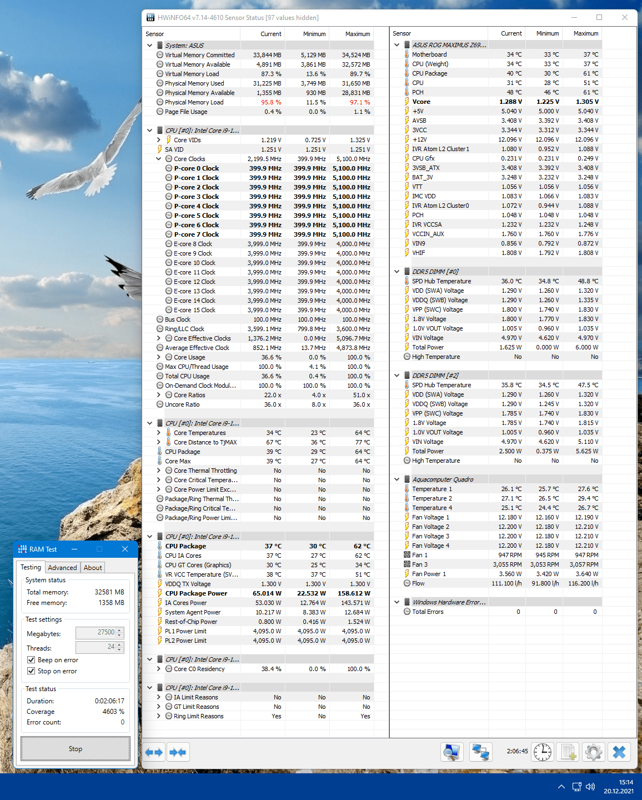Open HWiNFO sensor settings gear

point(593,752)
